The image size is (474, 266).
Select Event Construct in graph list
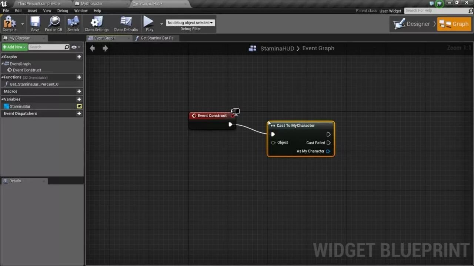[x=27, y=70]
